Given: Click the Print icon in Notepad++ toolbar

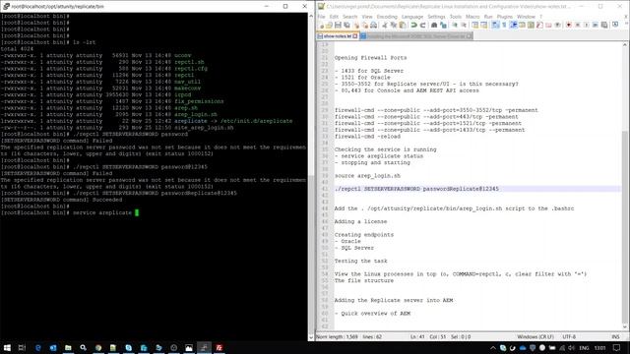Looking at the screenshot, I should tap(373, 25).
